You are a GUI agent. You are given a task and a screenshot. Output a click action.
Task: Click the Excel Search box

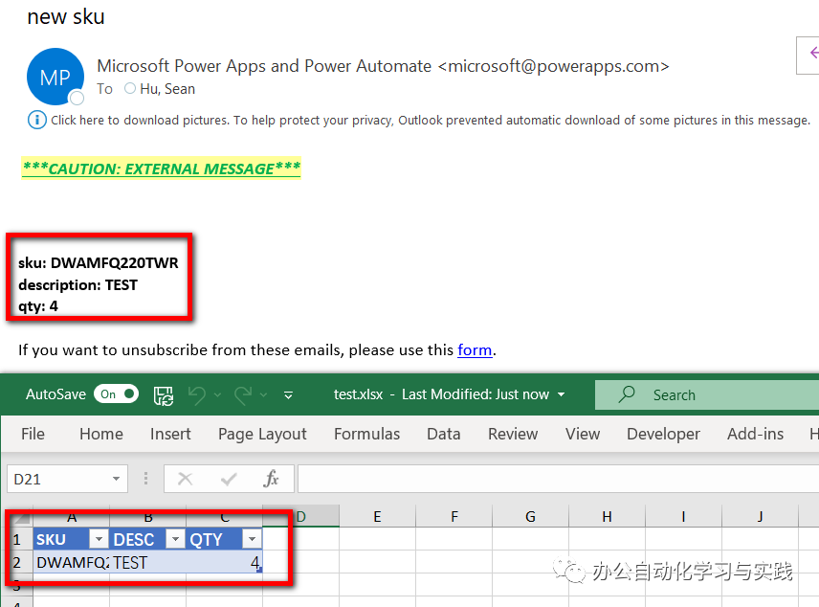point(707,394)
